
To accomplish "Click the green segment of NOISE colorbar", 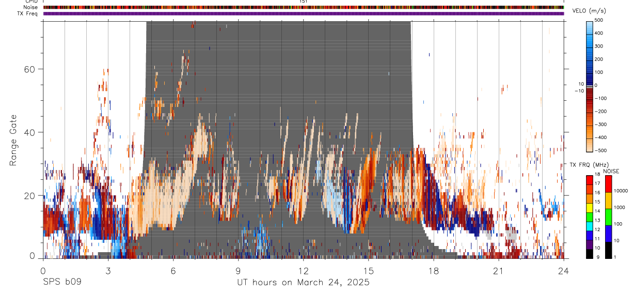I will tap(609, 217).
